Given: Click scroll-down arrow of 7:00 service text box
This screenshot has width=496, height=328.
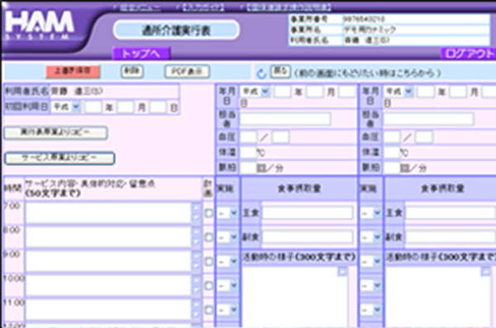Looking at the screenshot, I should [197, 217].
